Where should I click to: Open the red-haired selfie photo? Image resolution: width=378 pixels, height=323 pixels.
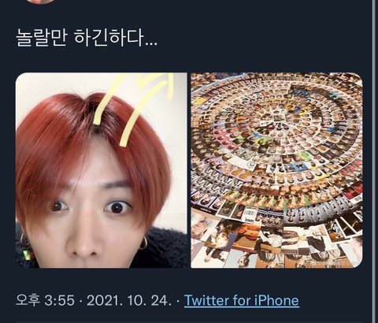102,170
